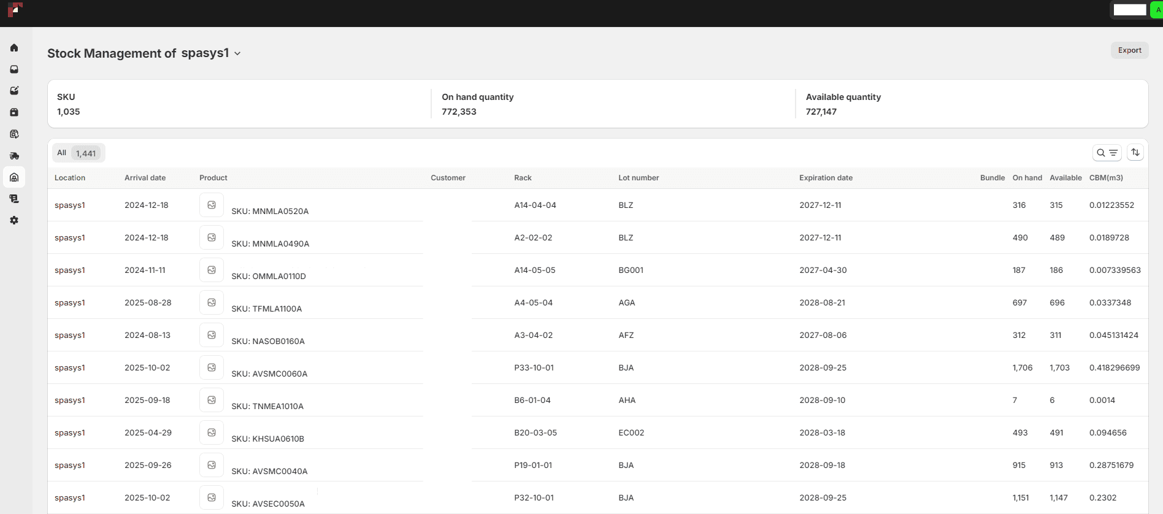Click the Export button

[1129, 50]
